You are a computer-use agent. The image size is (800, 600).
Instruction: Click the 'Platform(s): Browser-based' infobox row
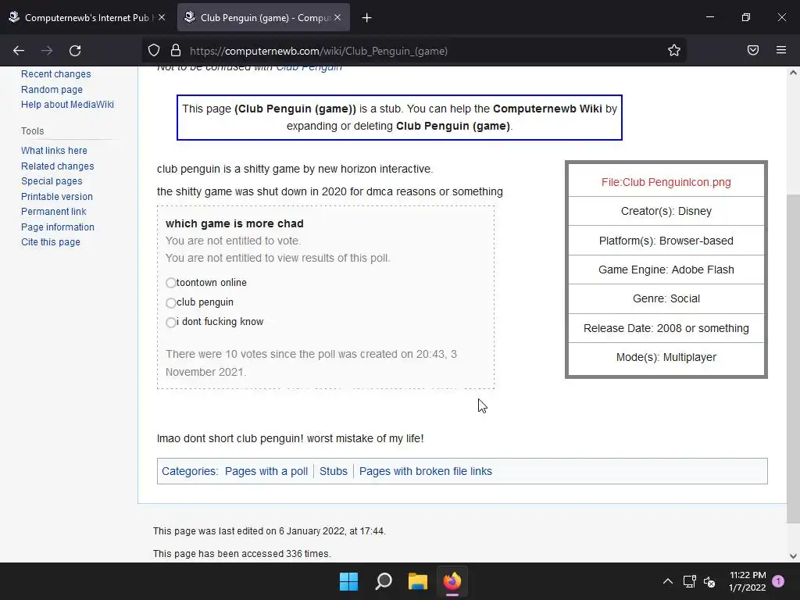[666, 241]
